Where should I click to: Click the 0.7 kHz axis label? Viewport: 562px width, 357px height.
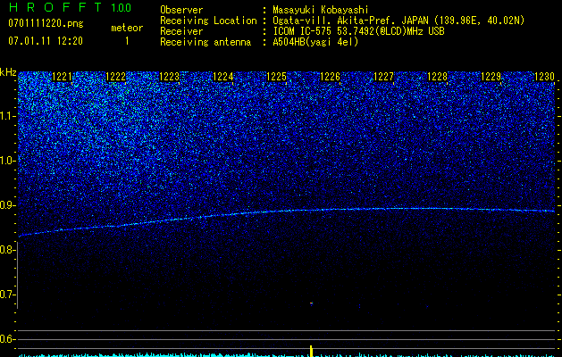(x=8, y=295)
